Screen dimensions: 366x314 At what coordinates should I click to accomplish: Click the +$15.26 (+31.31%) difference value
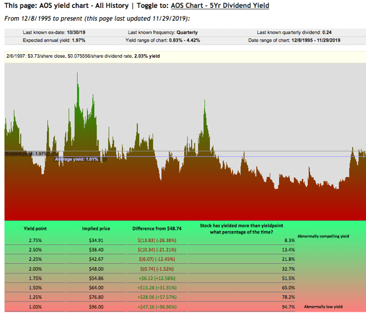click(157, 288)
